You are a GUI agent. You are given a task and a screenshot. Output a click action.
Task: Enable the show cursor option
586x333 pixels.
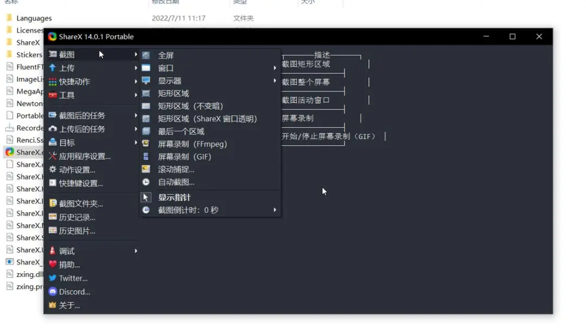(x=174, y=197)
